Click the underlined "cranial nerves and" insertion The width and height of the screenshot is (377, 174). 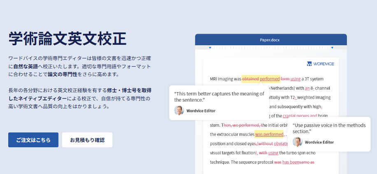(300, 116)
